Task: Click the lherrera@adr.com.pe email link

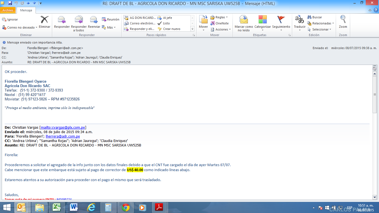Action: coord(63,136)
